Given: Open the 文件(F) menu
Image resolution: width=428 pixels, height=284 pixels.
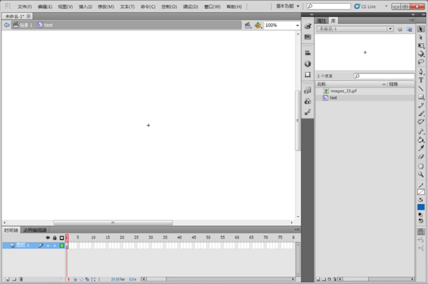Looking at the screenshot, I should click(x=25, y=7).
